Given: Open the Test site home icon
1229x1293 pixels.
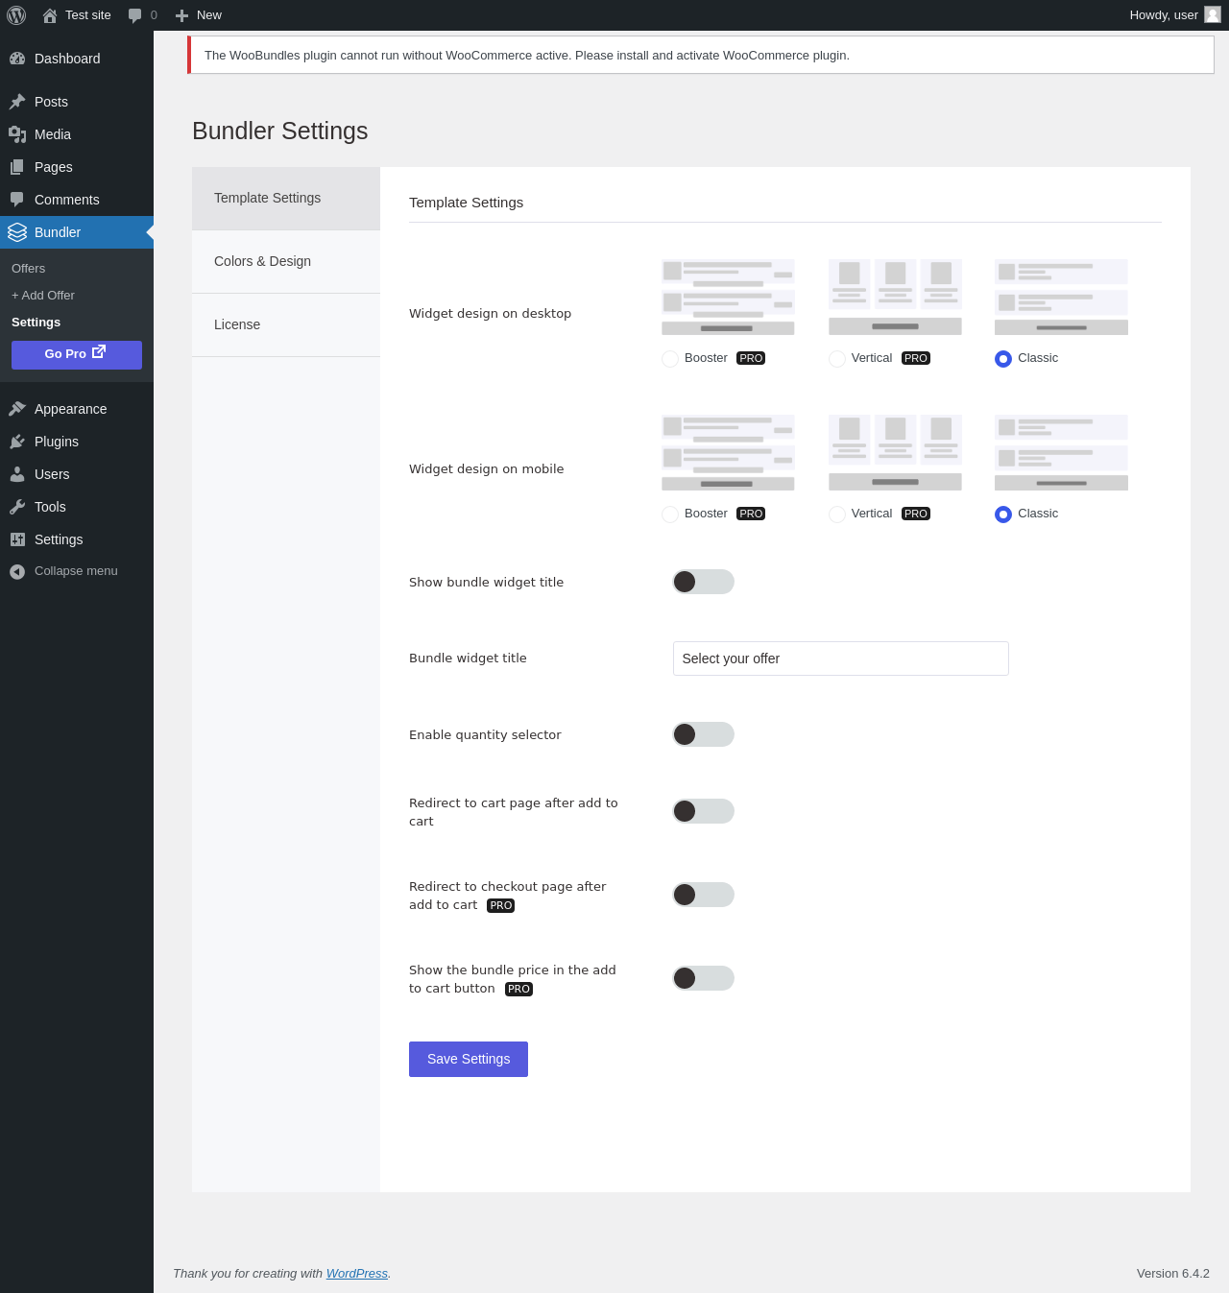Looking at the screenshot, I should click(50, 15).
